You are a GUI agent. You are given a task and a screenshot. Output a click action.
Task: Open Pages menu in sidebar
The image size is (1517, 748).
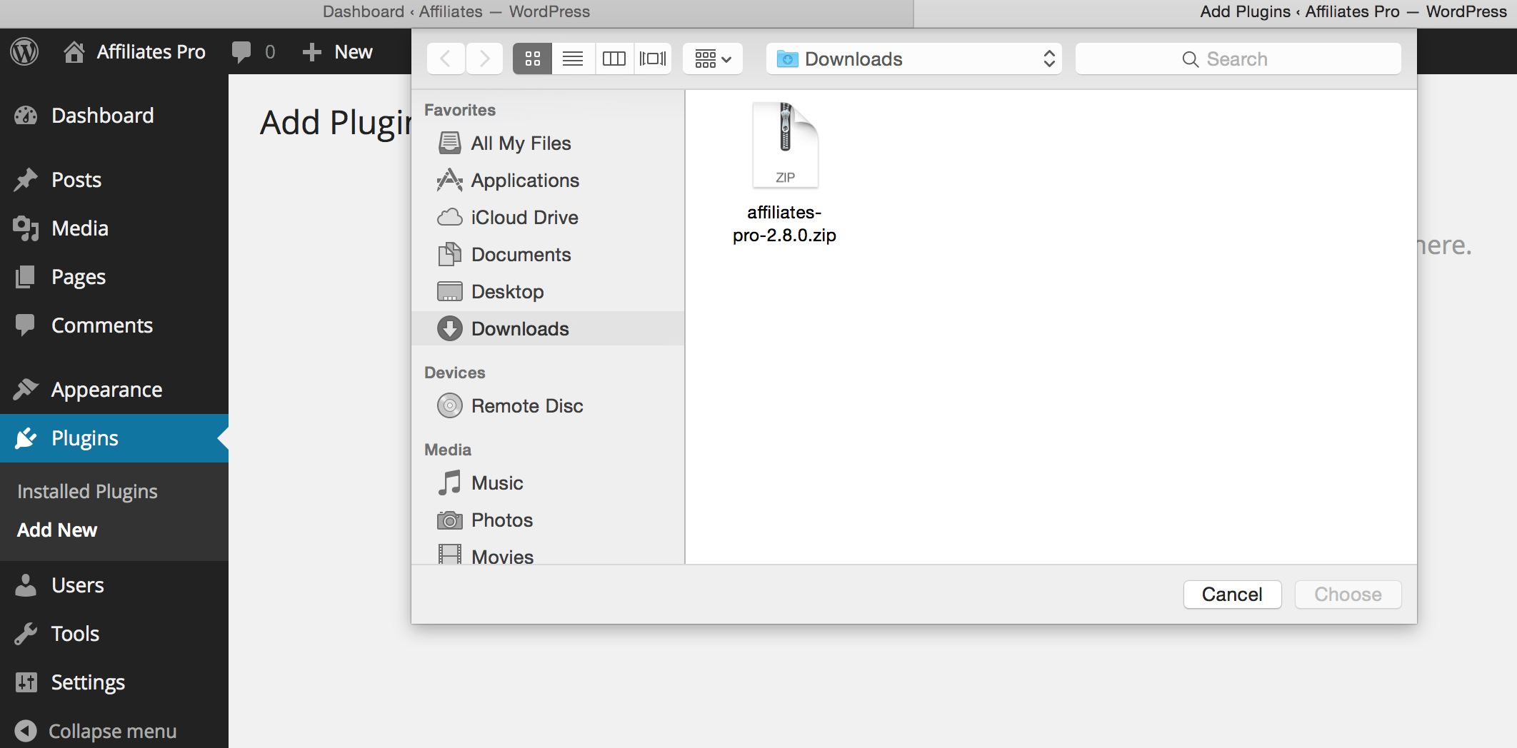(x=114, y=277)
